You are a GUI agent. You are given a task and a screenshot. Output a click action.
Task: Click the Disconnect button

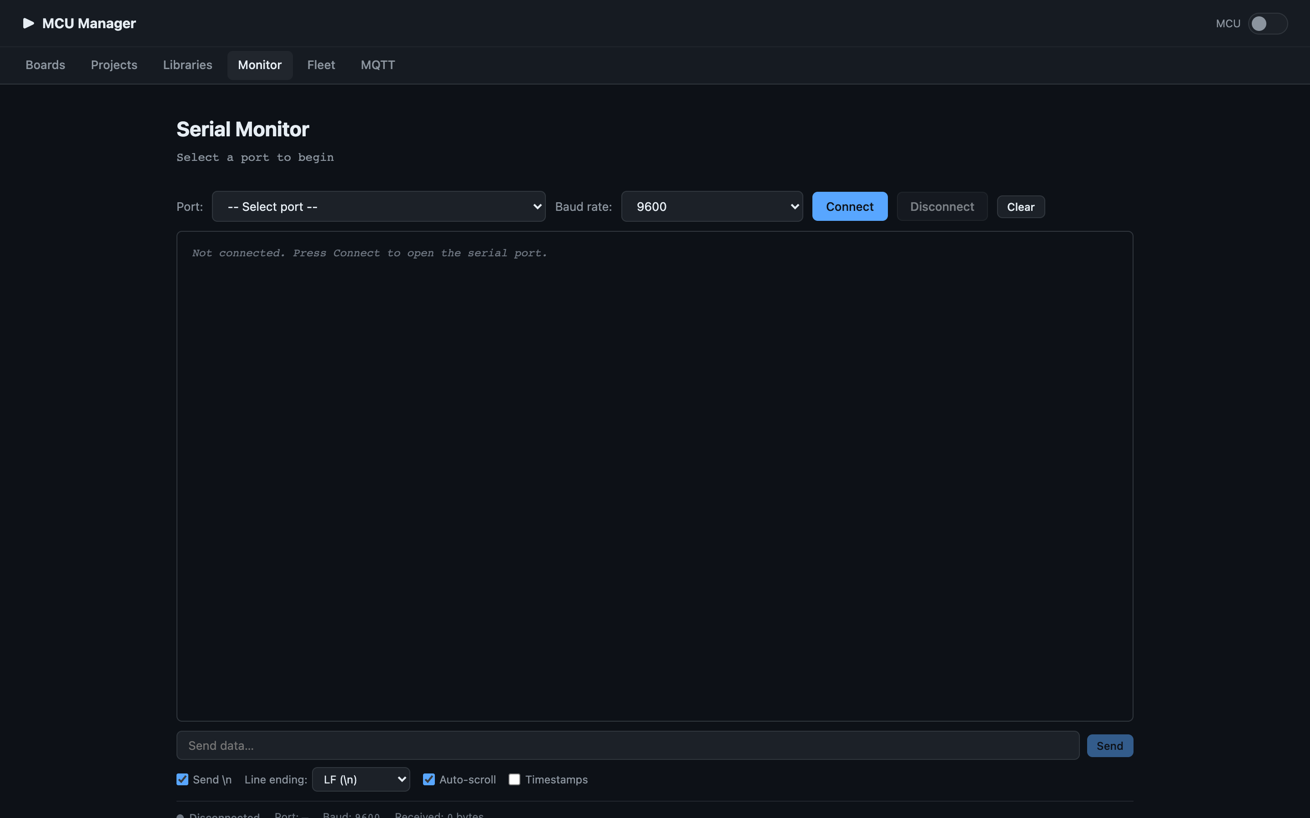point(942,206)
